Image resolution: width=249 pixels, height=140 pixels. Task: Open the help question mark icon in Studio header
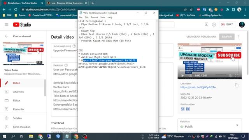214,24
